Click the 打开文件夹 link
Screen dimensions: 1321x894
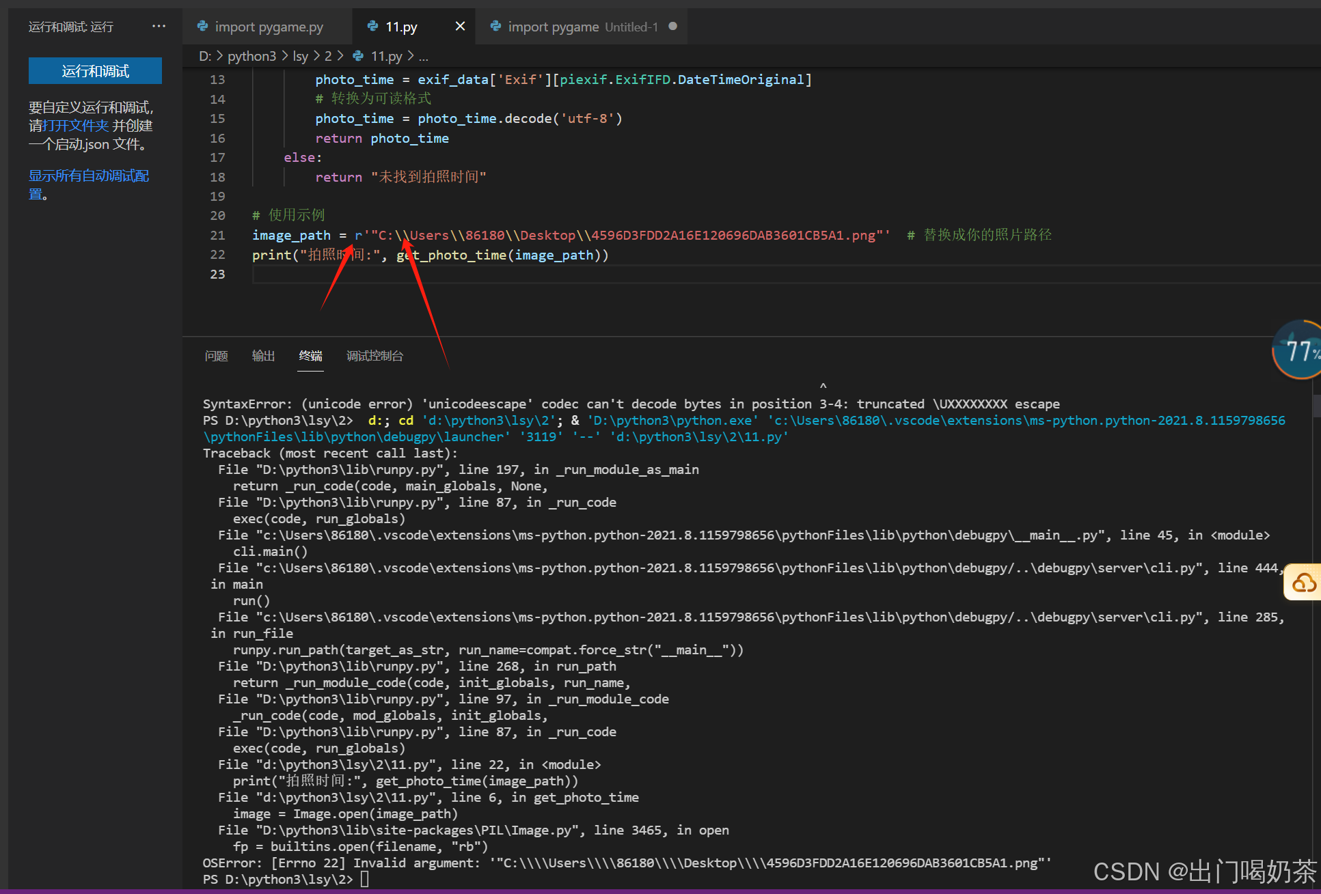pyautogui.click(x=75, y=126)
